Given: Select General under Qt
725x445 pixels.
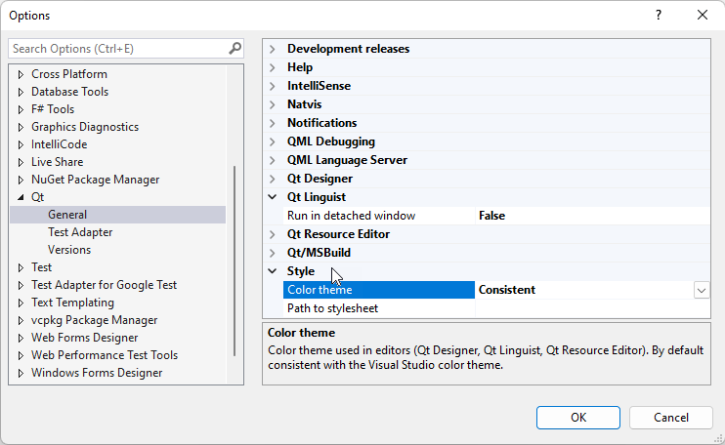Looking at the screenshot, I should tap(67, 215).
